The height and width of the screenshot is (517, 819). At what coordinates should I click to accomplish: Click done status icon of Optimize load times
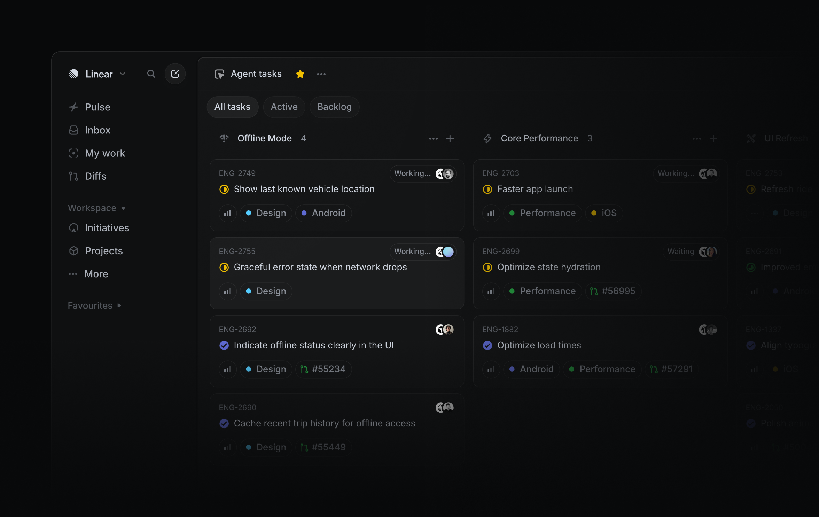(x=487, y=345)
